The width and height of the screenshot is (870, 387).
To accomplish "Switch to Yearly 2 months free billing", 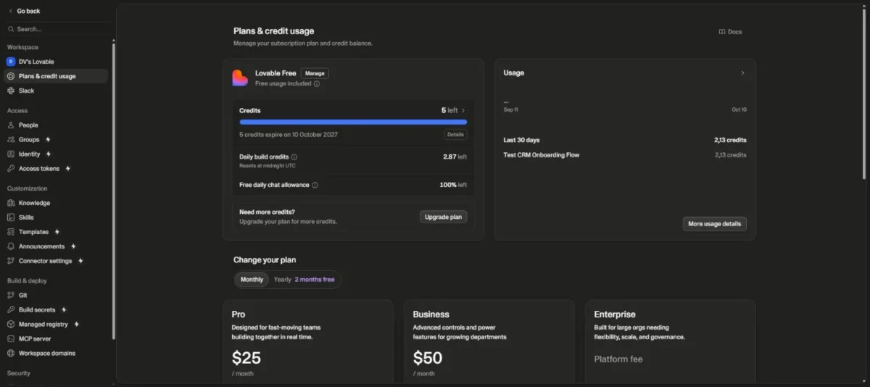I will [304, 279].
